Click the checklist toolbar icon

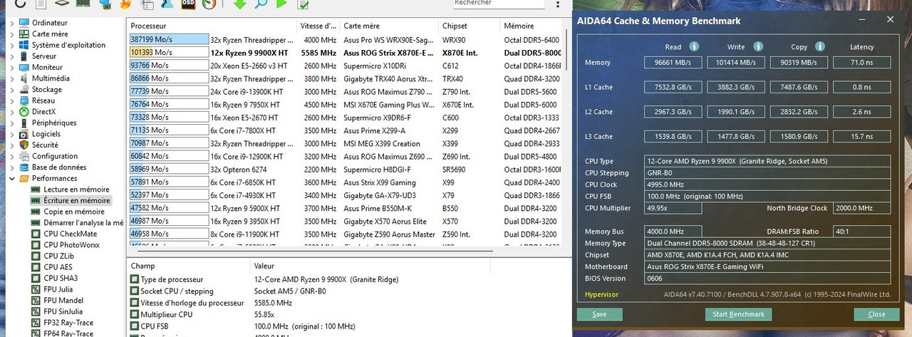pos(303,4)
